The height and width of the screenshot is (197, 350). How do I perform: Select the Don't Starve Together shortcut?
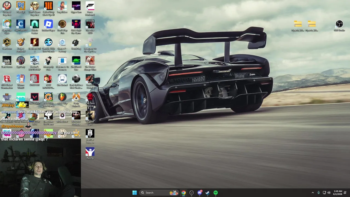34,8
